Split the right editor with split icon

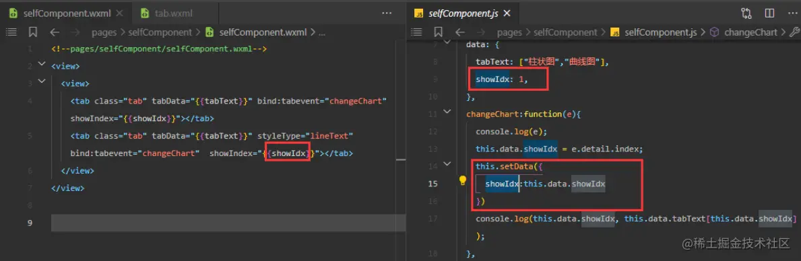(769, 13)
